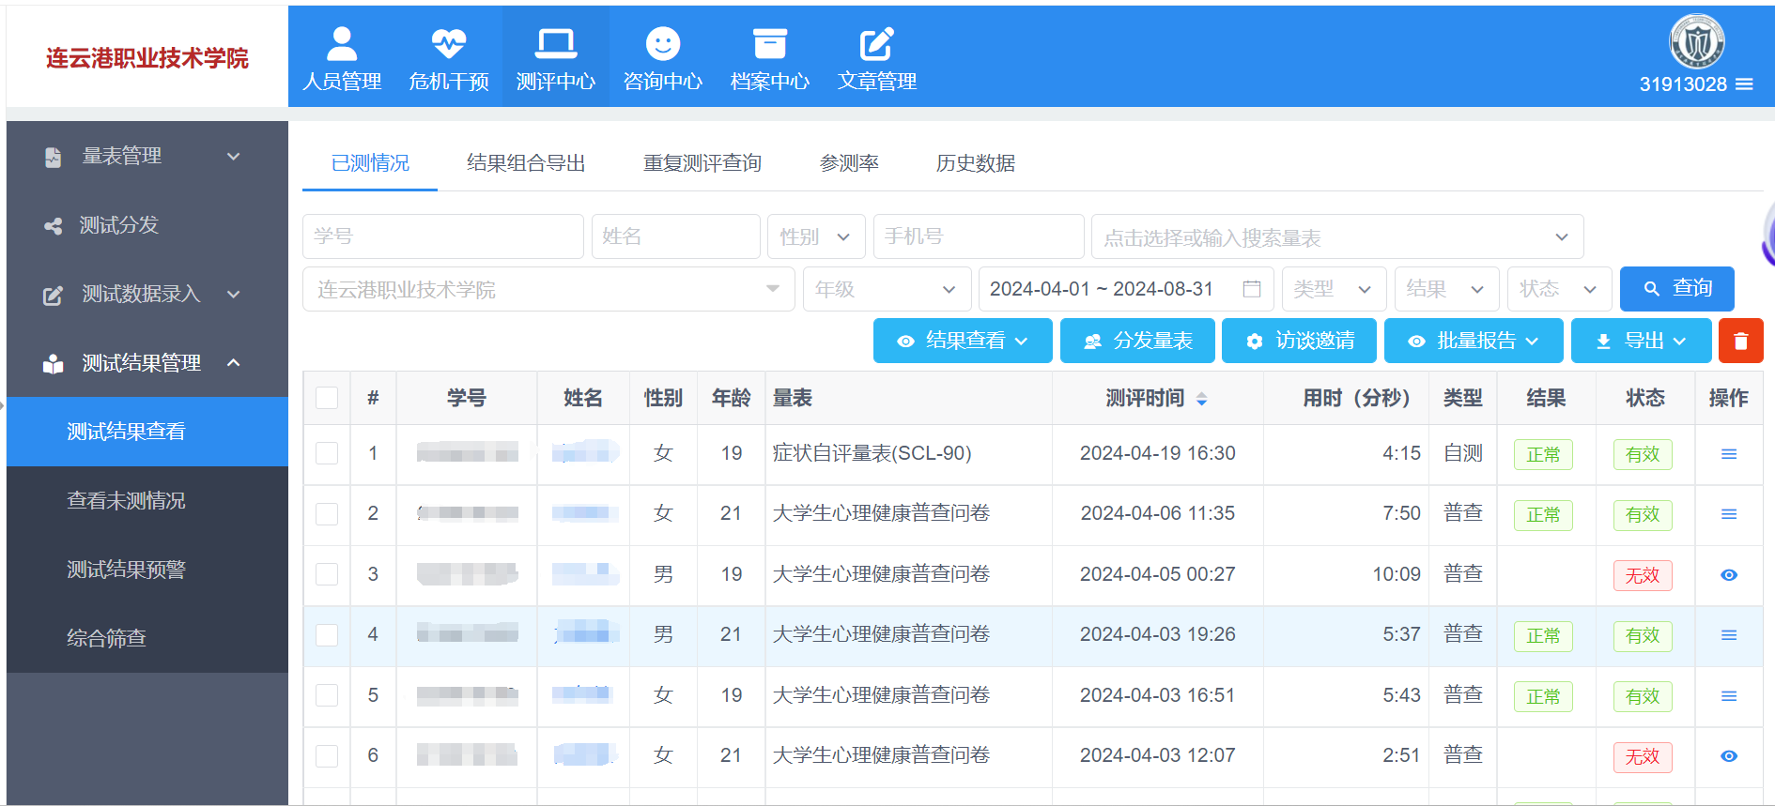The width and height of the screenshot is (1775, 806).
Task: Toggle select-all checkbox in table header
Action: pos(327,398)
